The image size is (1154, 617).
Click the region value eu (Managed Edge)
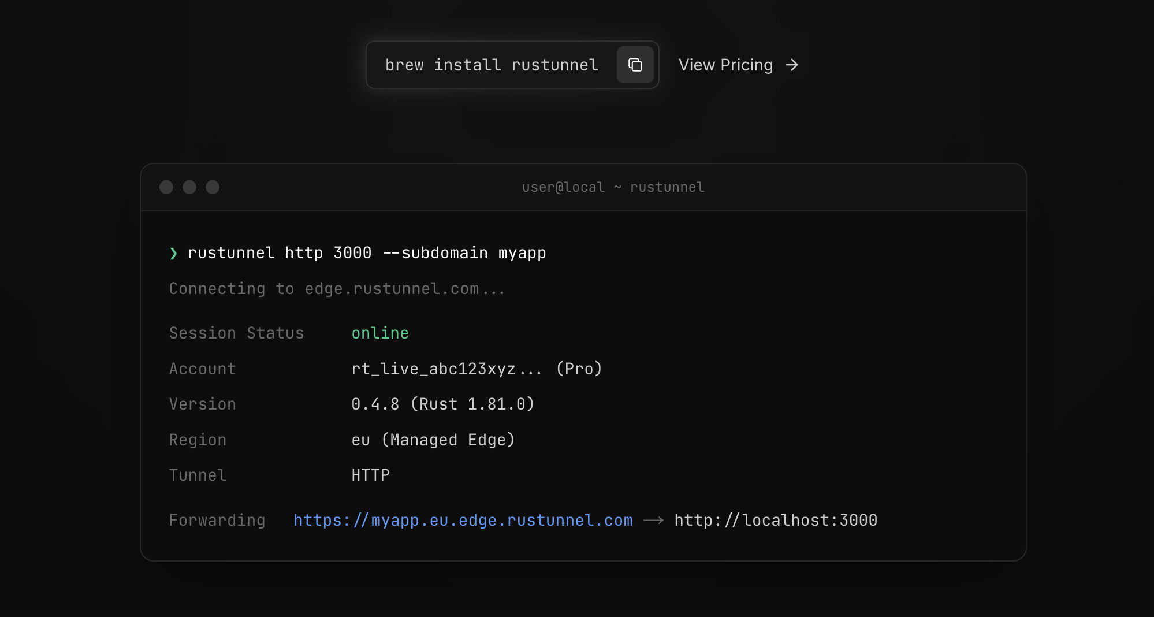[433, 440]
